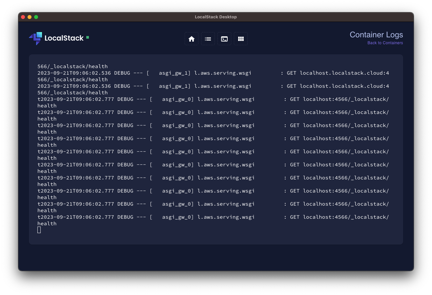Screen dimensions: 432x295
Task: Click the LocalStack Desktop title bar text
Action: point(216,17)
